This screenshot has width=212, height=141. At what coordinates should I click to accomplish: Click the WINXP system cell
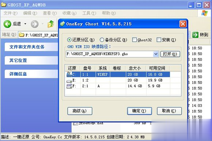pyautogui.click(x=102, y=74)
